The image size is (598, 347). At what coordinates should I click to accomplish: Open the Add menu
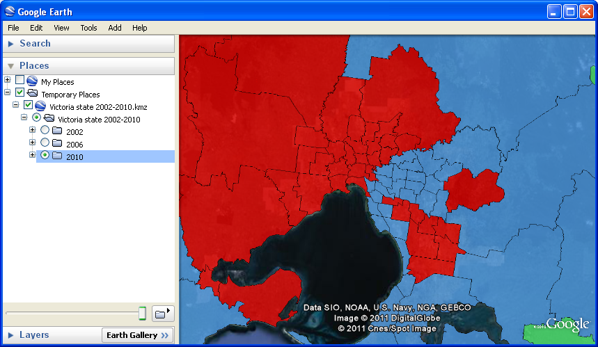coord(115,28)
